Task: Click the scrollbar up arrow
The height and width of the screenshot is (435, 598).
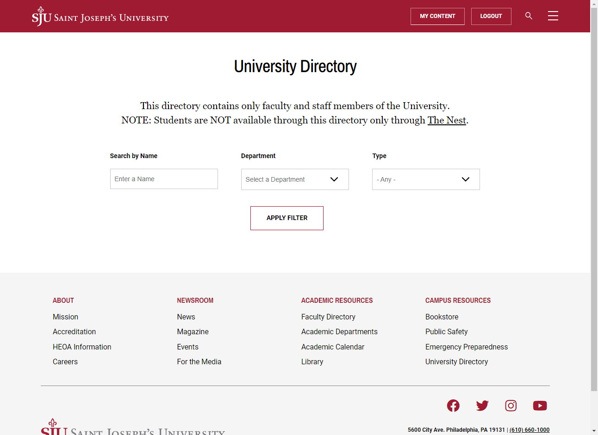Action: 594,3
